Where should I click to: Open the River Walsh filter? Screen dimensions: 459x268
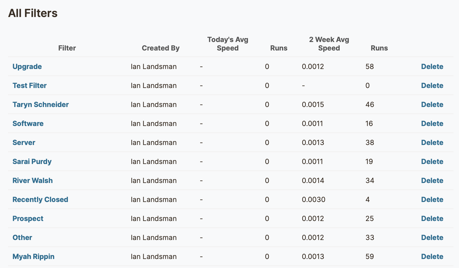pyautogui.click(x=33, y=180)
